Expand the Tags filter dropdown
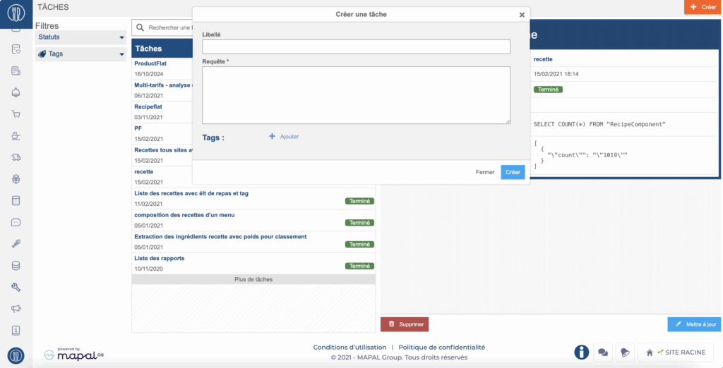The width and height of the screenshot is (723, 368). [x=80, y=54]
